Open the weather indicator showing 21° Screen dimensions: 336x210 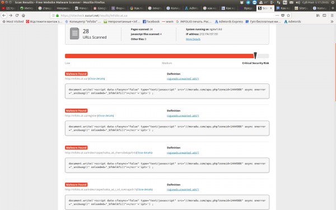264,2
